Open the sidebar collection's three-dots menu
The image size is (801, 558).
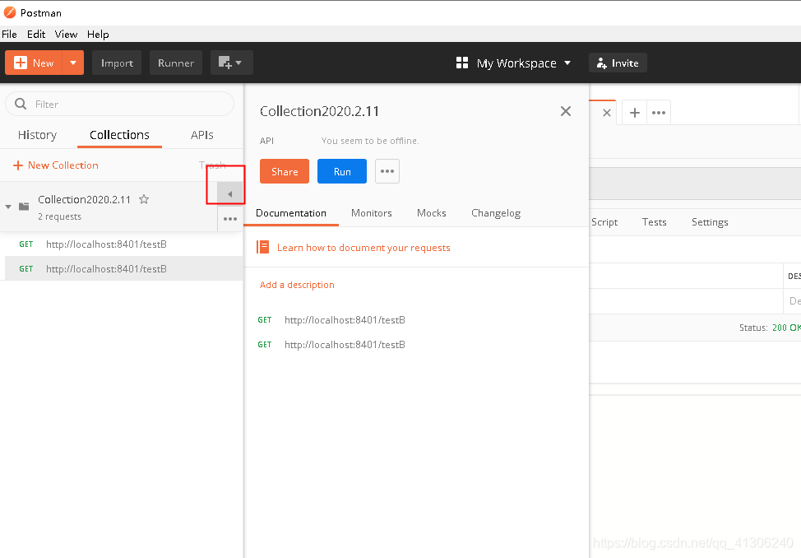[x=230, y=219]
